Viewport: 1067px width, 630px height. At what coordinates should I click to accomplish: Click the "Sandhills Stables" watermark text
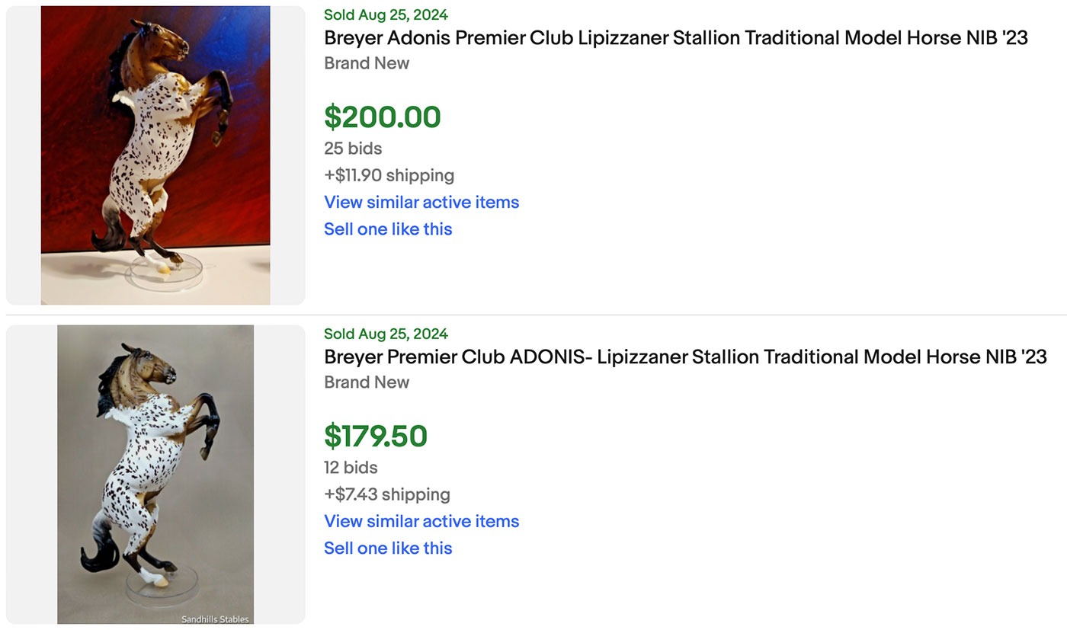[x=215, y=619]
